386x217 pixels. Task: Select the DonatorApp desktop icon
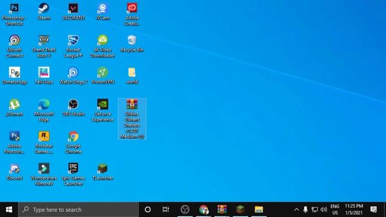[14, 75]
